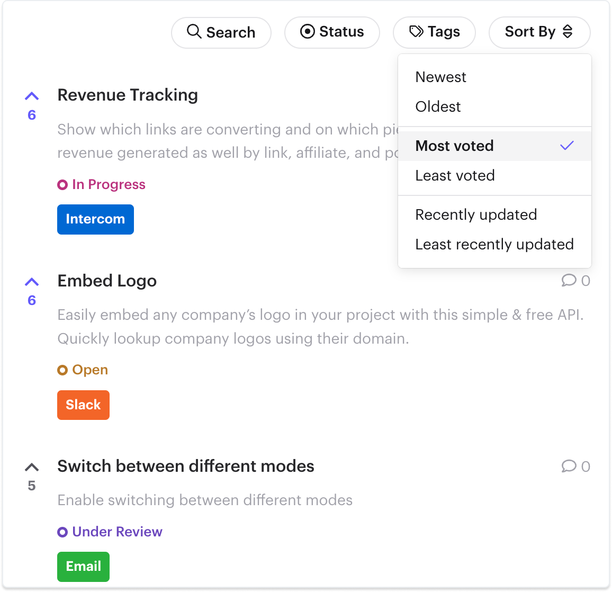Sort by Recently updated
This screenshot has height=592, width=612.
pyautogui.click(x=494, y=215)
